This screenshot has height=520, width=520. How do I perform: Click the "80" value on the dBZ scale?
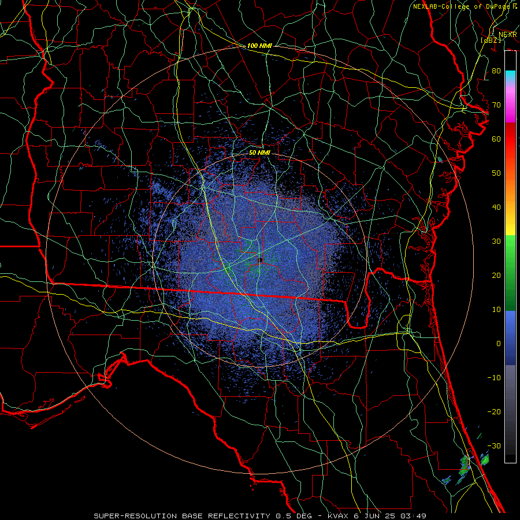click(x=496, y=70)
